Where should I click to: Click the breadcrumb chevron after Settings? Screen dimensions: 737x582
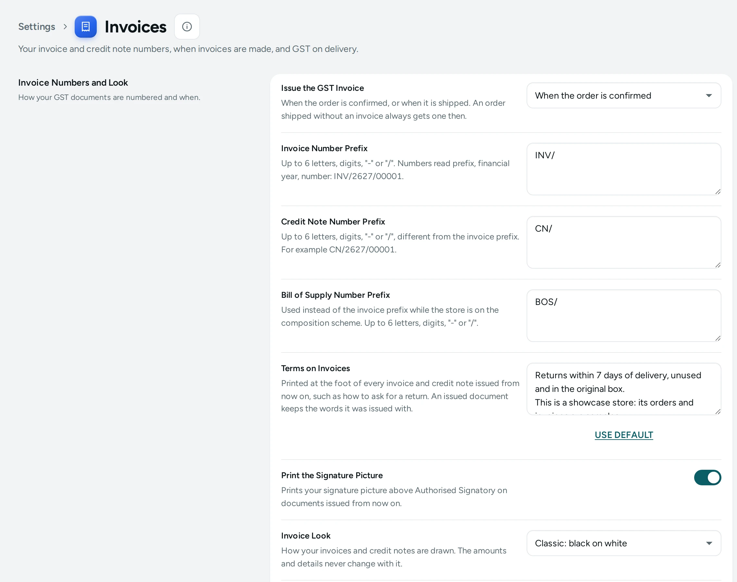(x=65, y=27)
